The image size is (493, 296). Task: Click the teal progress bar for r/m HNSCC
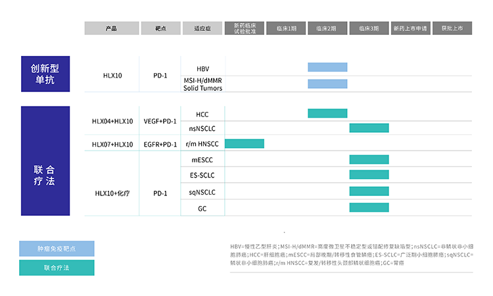tap(245, 143)
